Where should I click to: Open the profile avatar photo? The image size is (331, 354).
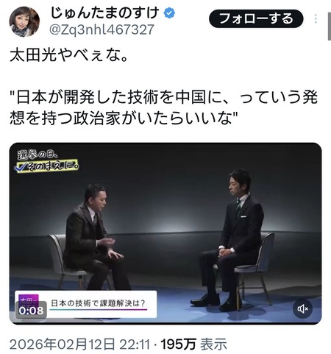24,21
